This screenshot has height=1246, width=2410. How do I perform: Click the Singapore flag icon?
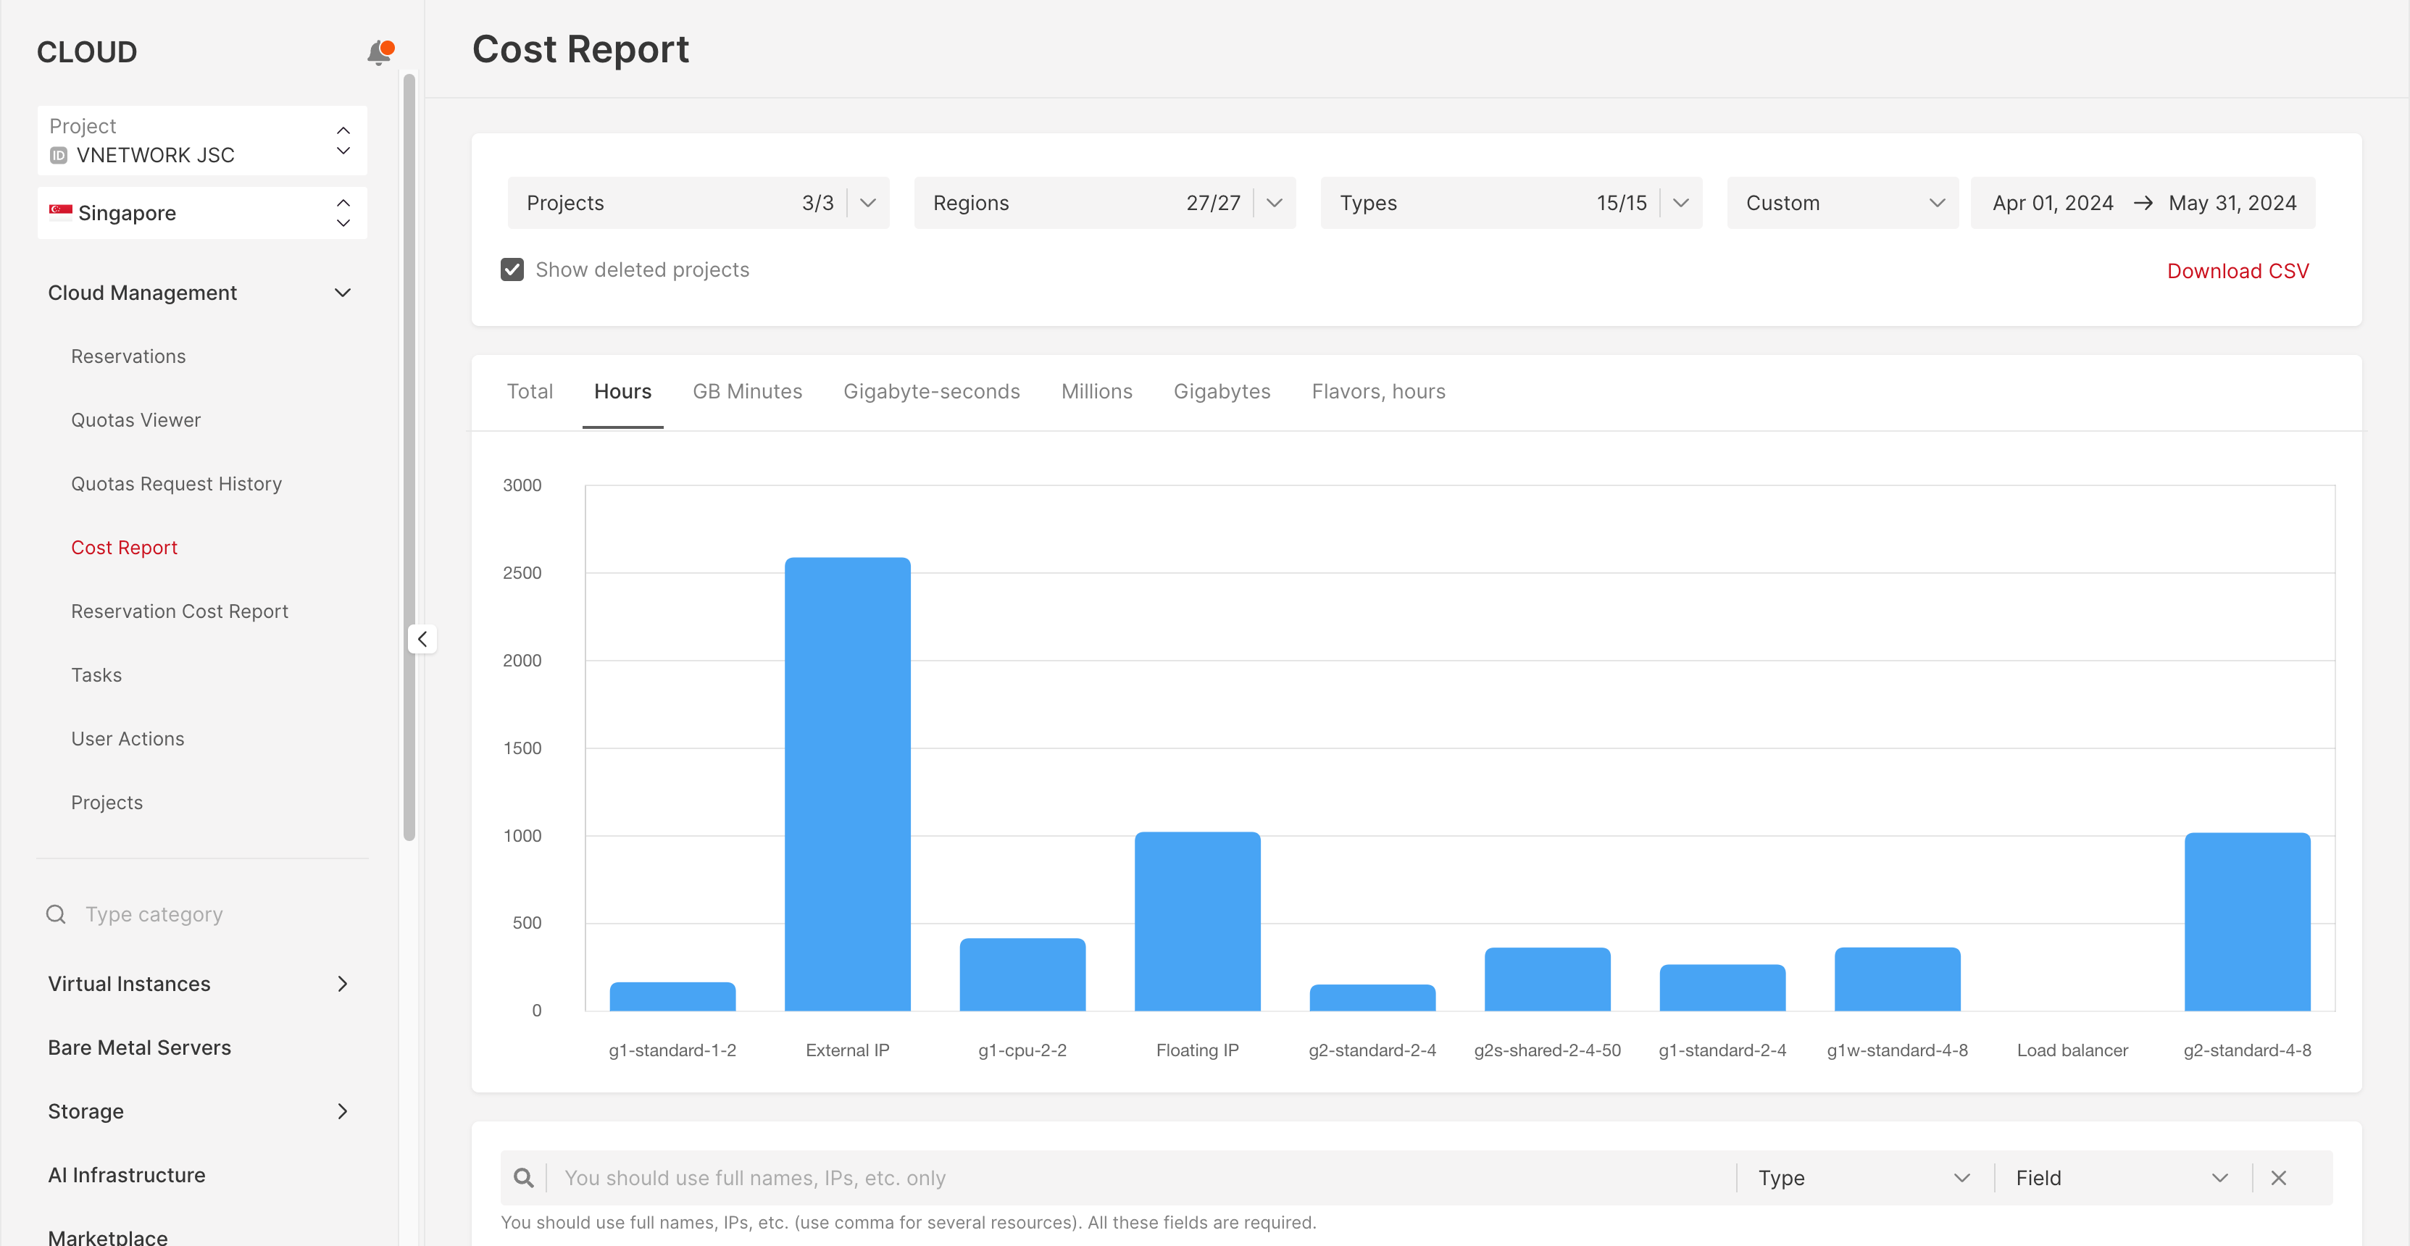56,210
